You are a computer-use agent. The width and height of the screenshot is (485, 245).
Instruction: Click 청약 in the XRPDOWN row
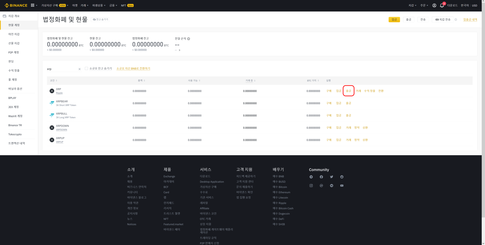pyautogui.click(x=357, y=128)
